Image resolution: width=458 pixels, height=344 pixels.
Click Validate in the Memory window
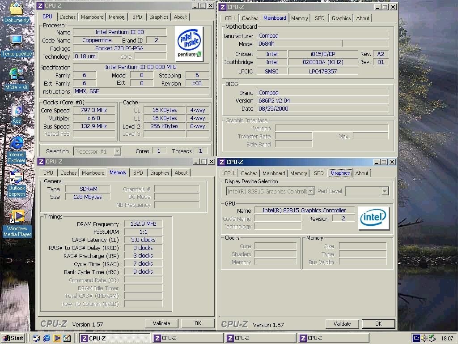pos(161,323)
